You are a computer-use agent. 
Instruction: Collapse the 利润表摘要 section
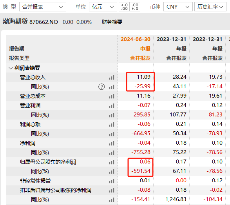click(11, 68)
